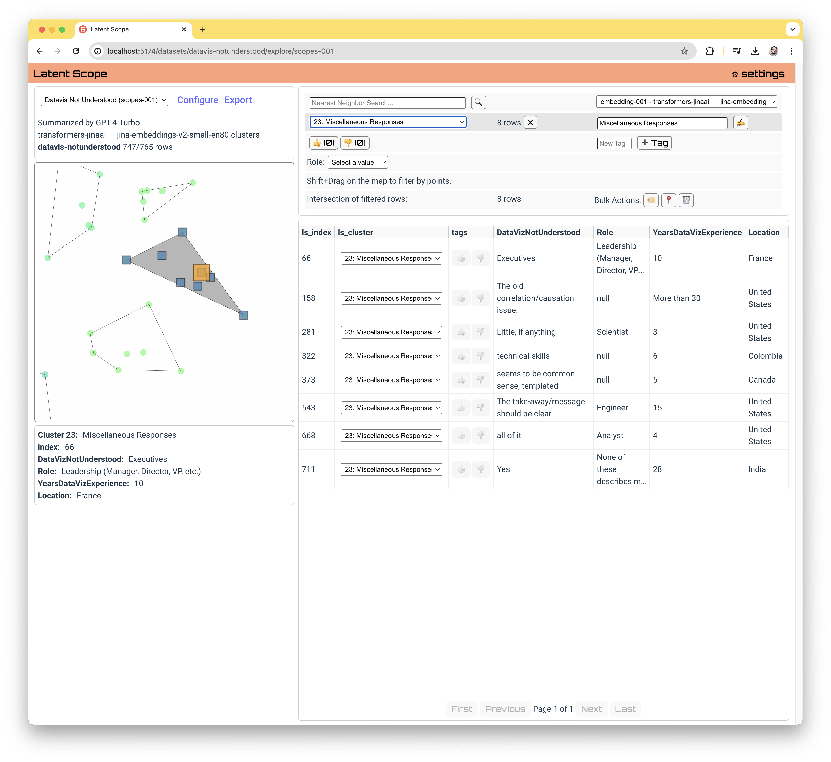Click the nearest neighbor search magnifier button

478,103
